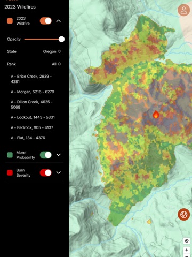
Task: Select the A - Flat, 134 - 4376 entry
Action: 28,138
